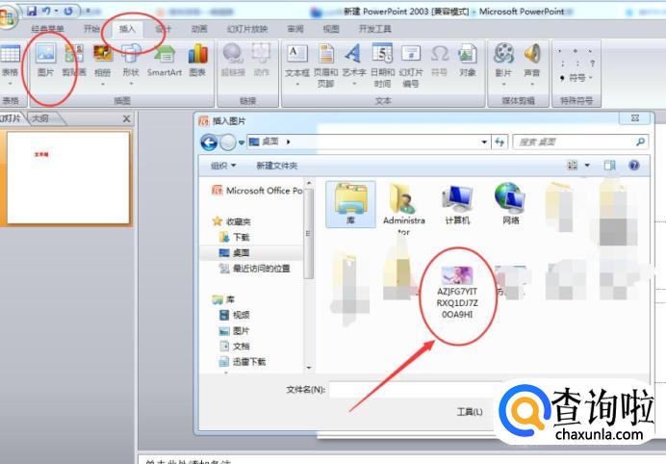
Task: Switch to the Insert (插入) ribbon tab
Action: (127, 29)
